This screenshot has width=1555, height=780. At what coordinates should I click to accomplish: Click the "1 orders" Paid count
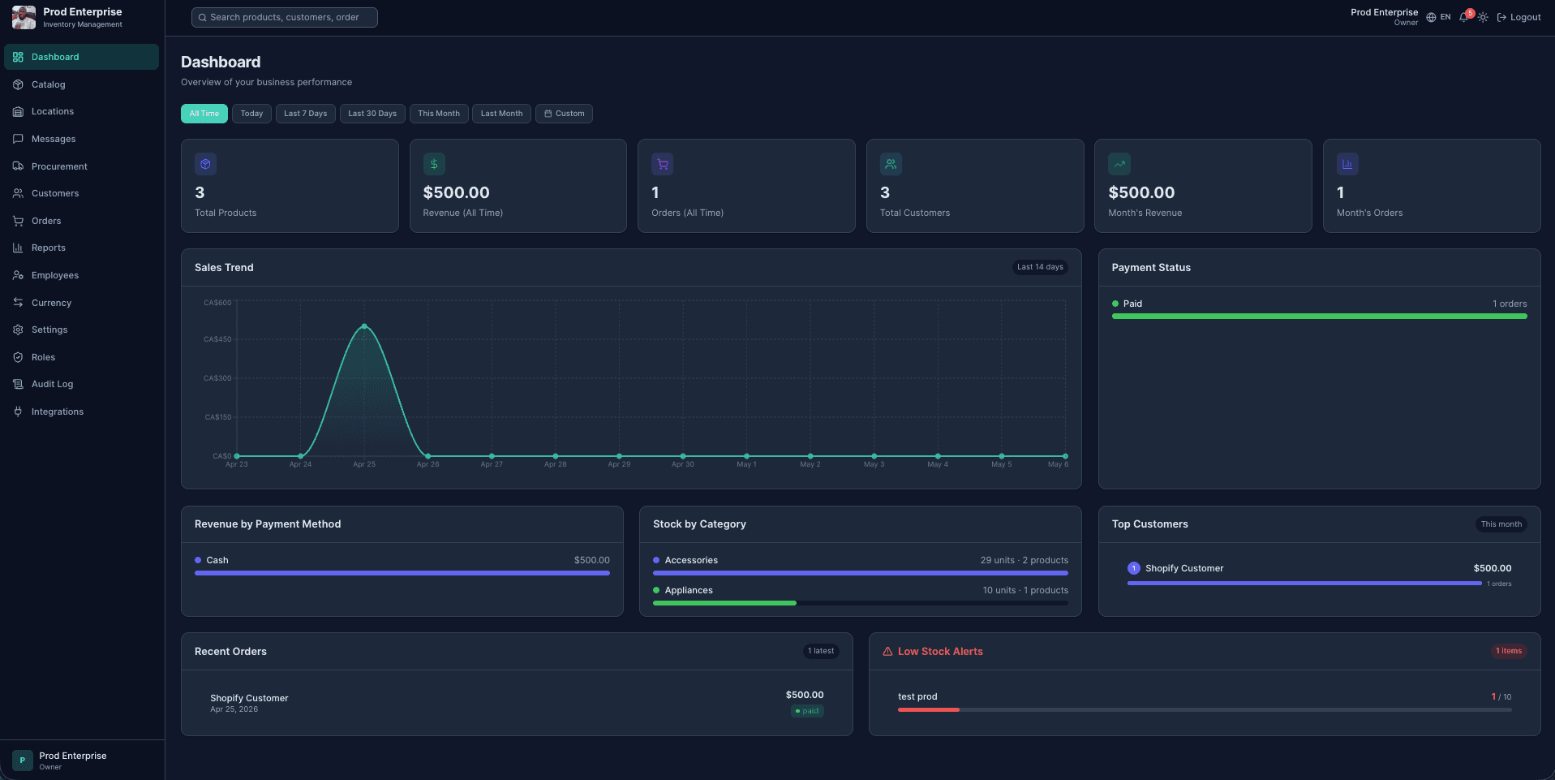[1510, 304]
